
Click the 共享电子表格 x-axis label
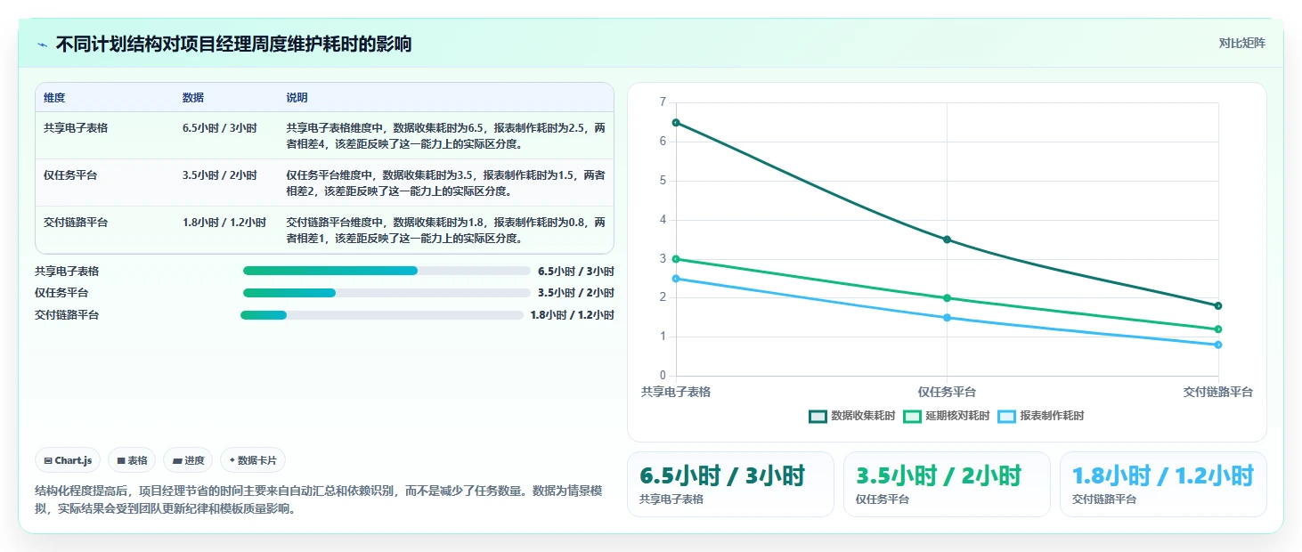(676, 392)
